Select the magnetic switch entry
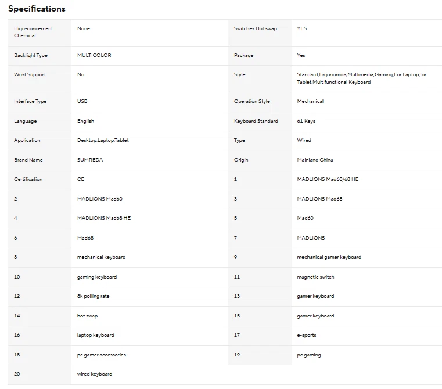442x389 pixels. [315, 277]
